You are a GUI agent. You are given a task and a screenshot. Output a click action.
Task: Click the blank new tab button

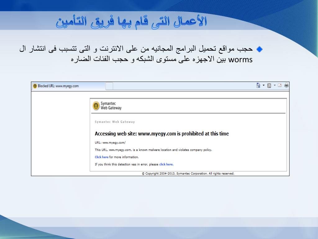(109, 86)
